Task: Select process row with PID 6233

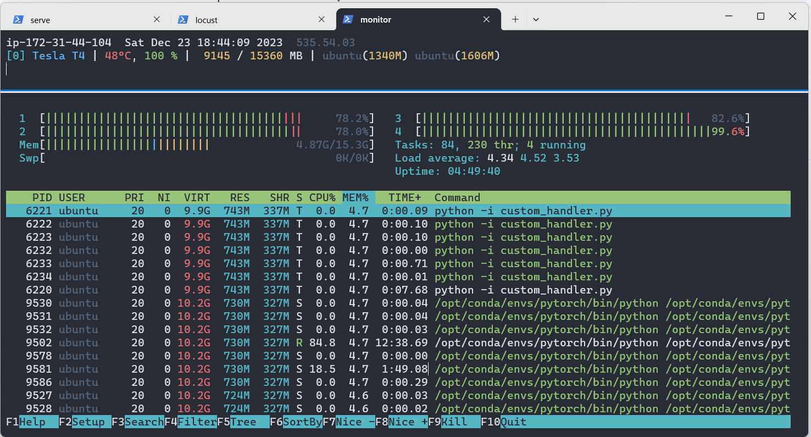Action: 398,263
